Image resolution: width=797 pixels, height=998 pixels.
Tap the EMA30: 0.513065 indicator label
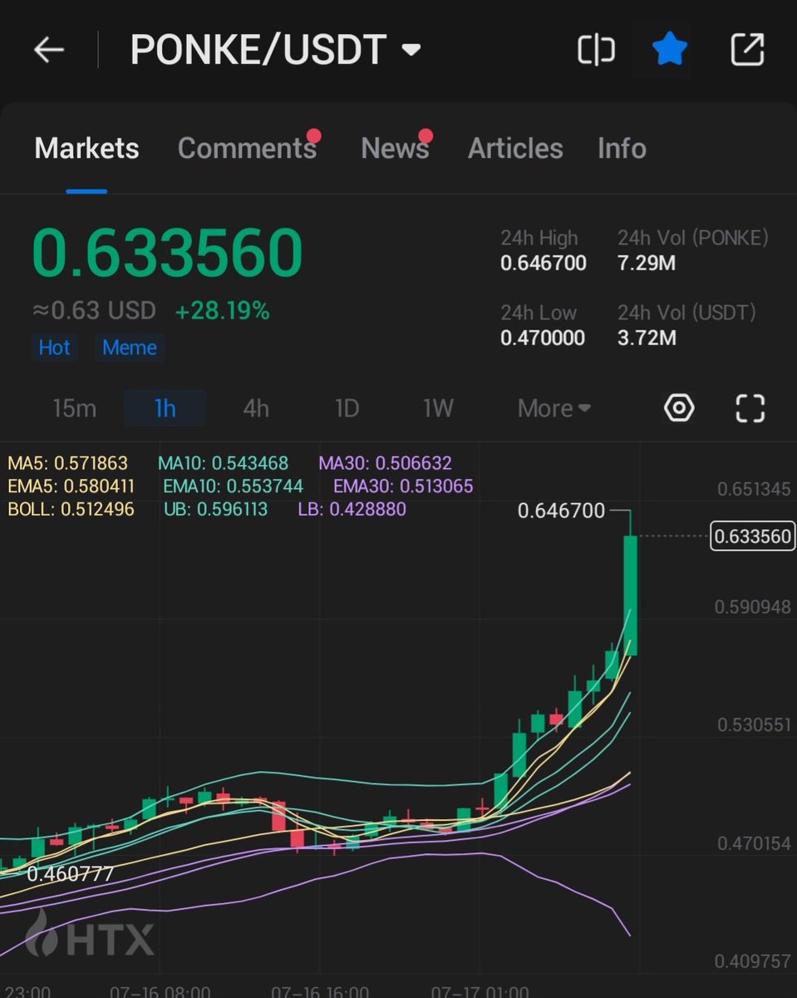[x=403, y=486]
